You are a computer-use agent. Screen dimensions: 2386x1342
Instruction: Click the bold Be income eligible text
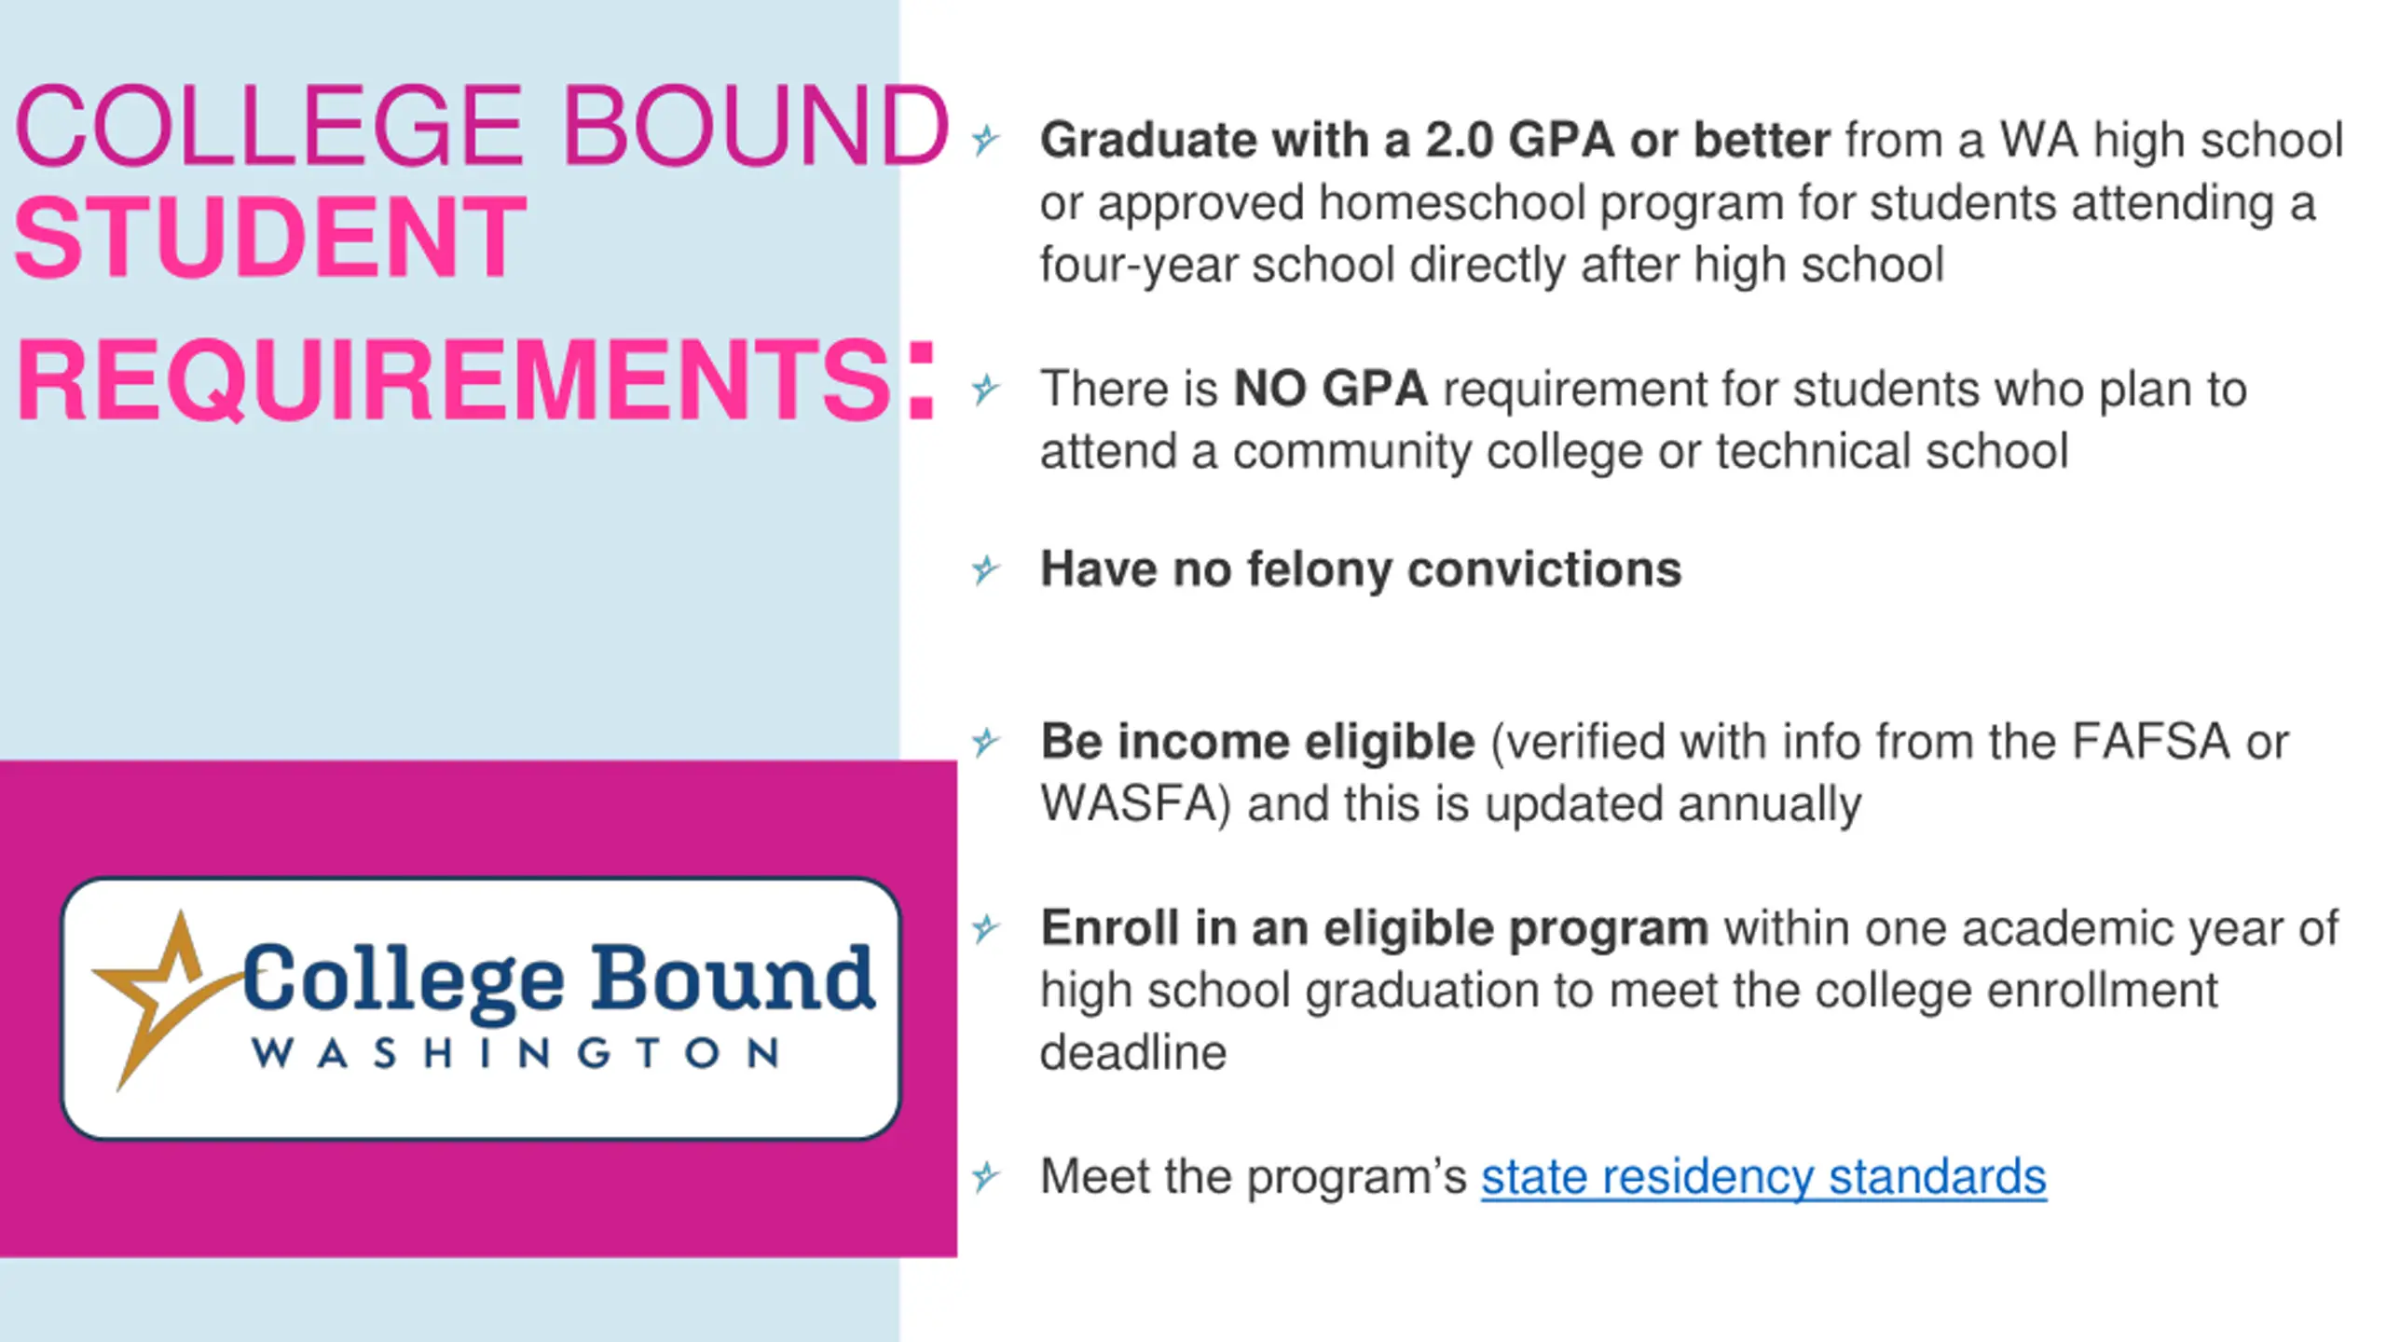[x=1257, y=743]
